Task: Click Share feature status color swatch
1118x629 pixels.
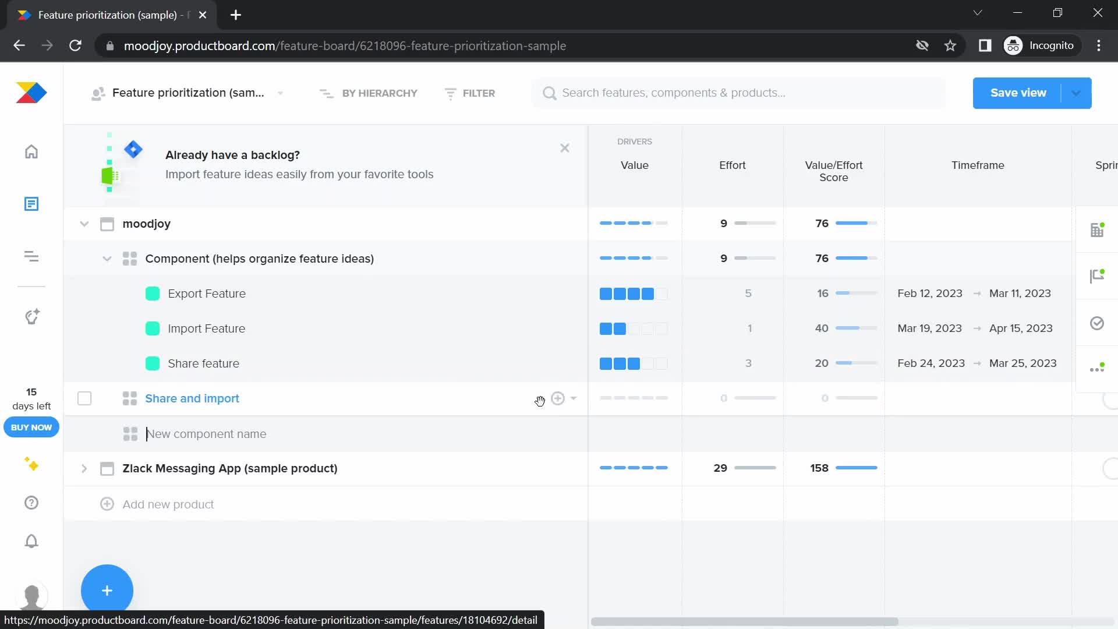Action: pyautogui.click(x=153, y=363)
